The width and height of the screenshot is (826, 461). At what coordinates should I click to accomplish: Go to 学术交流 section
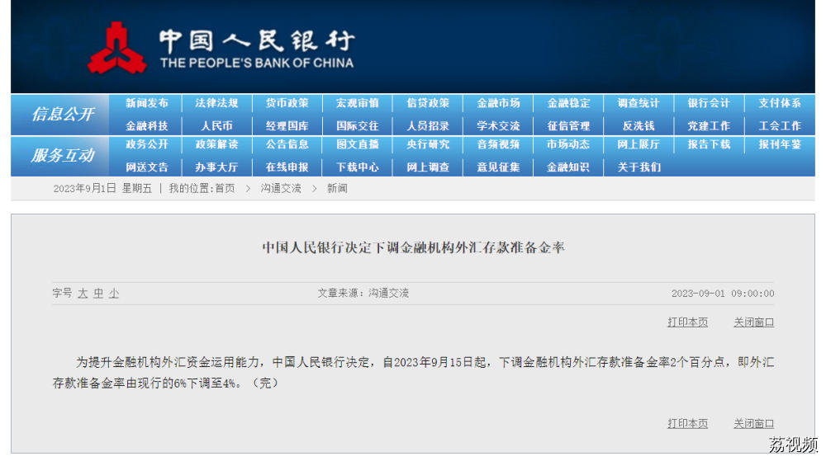(x=498, y=126)
